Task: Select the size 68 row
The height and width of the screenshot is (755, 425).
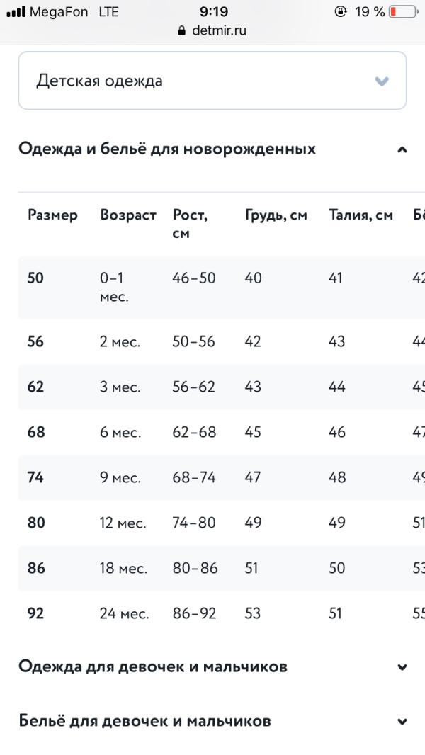Action: 222,432
